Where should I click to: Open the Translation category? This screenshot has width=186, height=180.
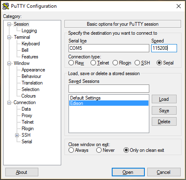32,83
